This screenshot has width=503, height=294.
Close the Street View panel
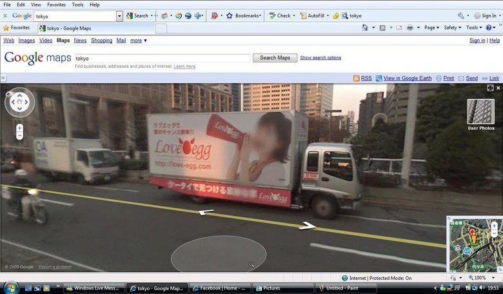498,88
